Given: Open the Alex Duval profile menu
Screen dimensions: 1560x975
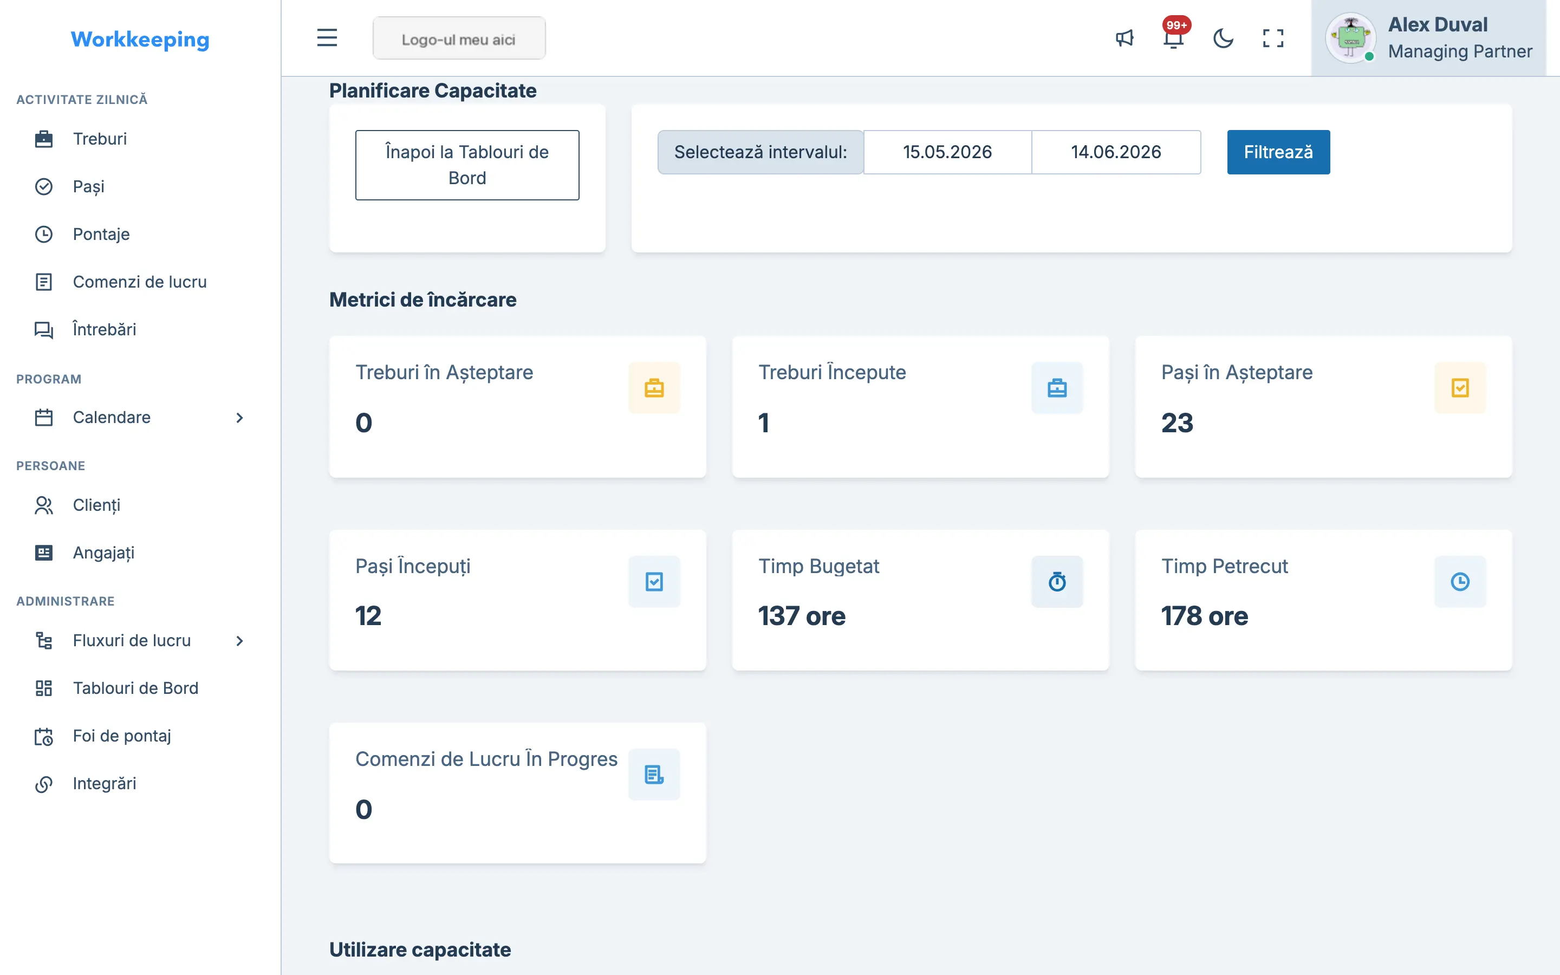Looking at the screenshot, I should coord(1428,38).
